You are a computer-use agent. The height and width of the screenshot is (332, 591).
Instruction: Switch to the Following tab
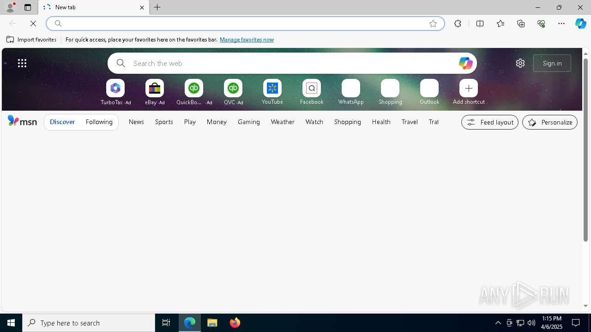99,122
